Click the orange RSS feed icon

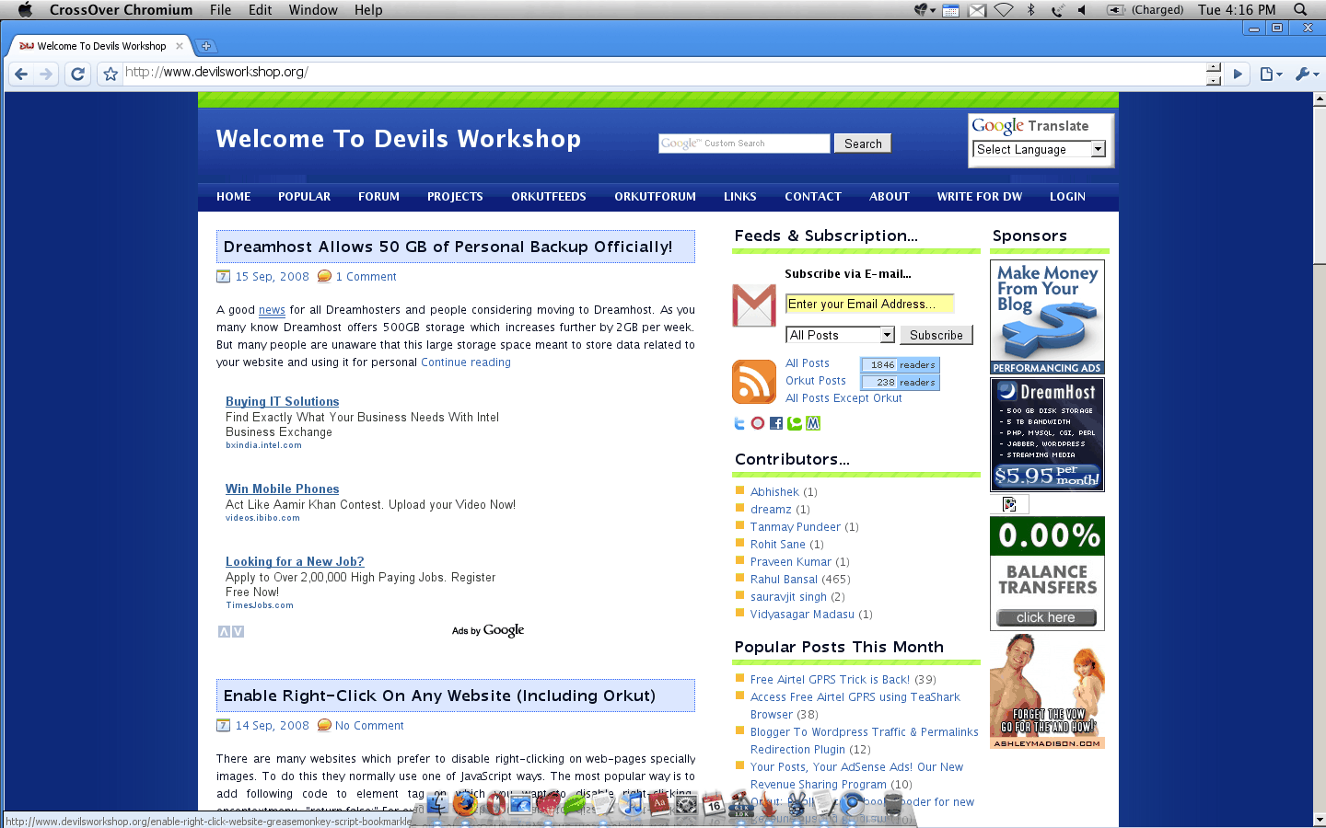[754, 382]
